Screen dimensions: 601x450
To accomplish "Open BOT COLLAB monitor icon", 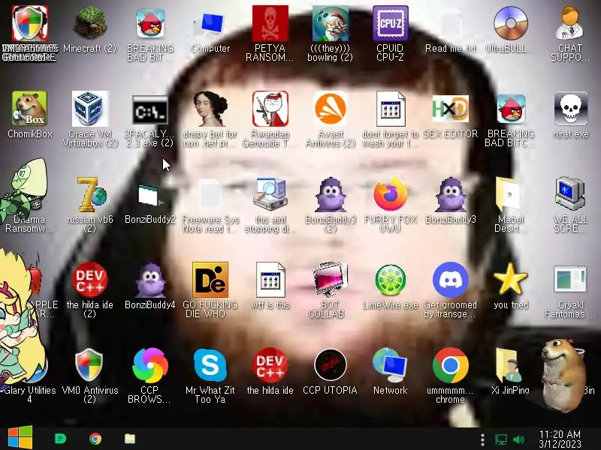I will tap(331, 279).
